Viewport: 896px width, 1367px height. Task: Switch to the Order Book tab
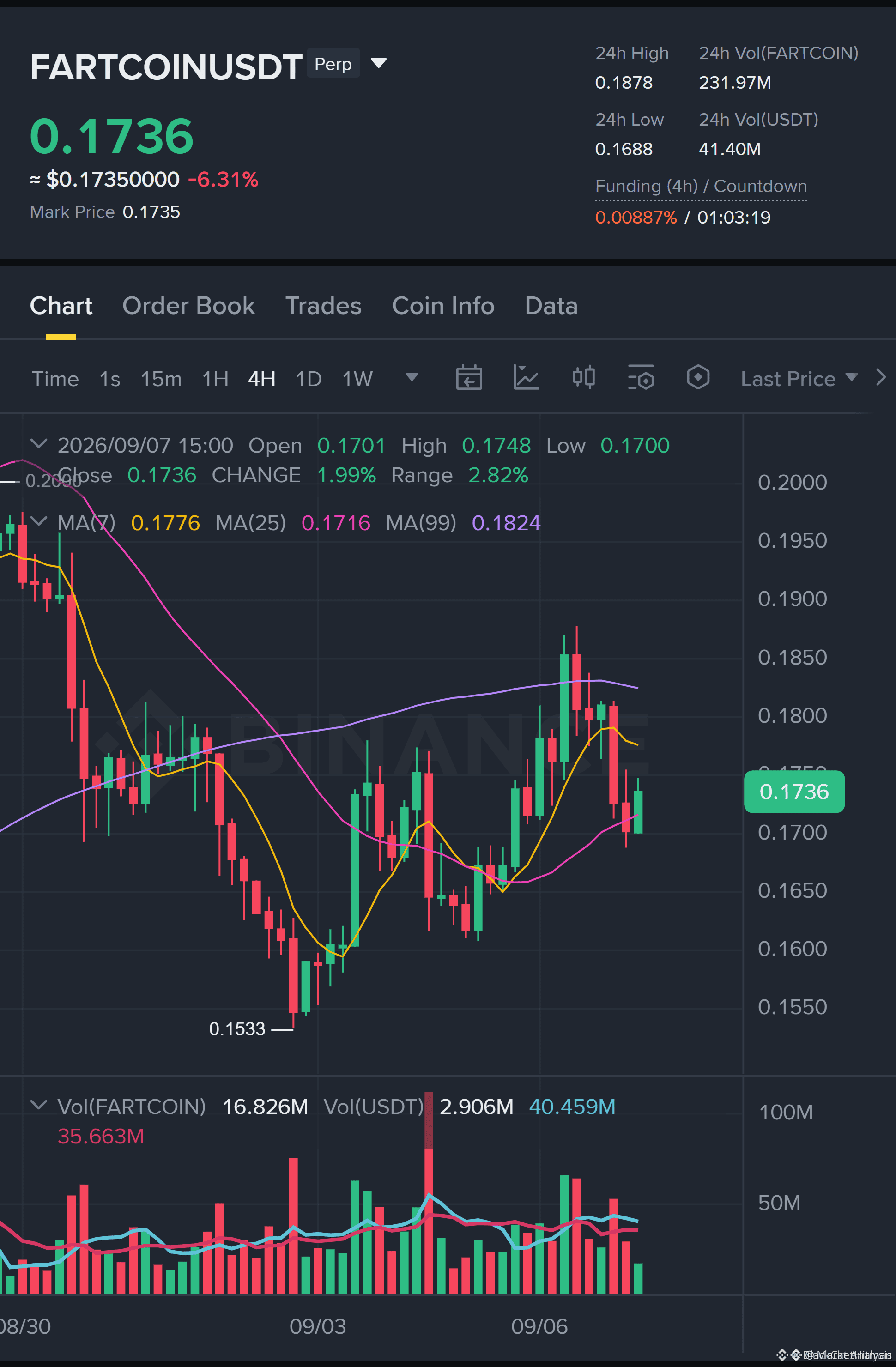[x=188, y=306]
